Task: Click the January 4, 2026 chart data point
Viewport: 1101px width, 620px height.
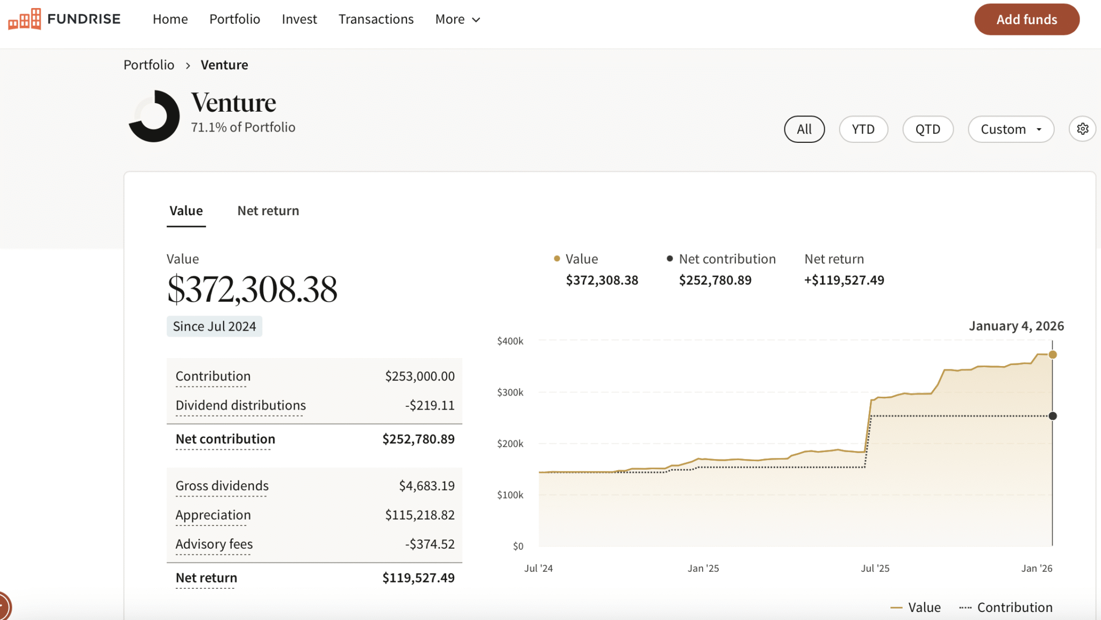Action: (x=1052, y=354)
